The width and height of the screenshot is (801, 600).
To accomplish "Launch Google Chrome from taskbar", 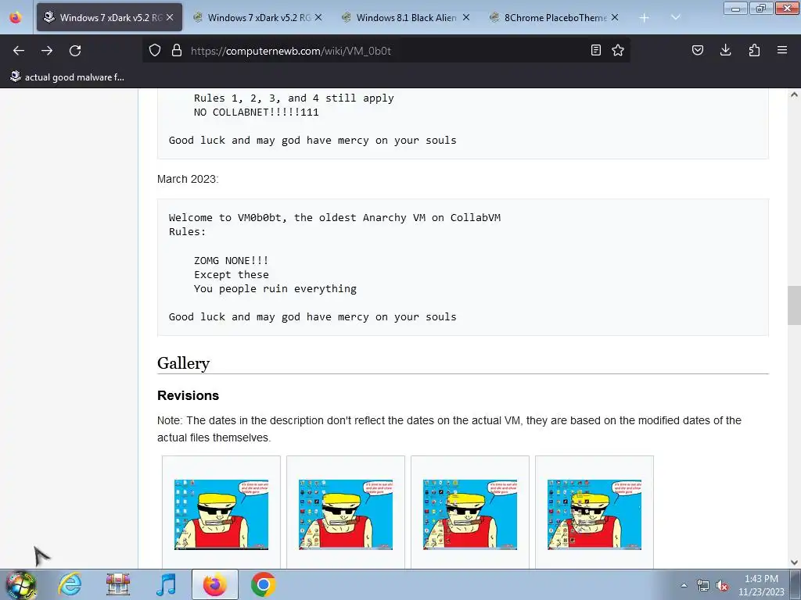I will coord(263,584).
